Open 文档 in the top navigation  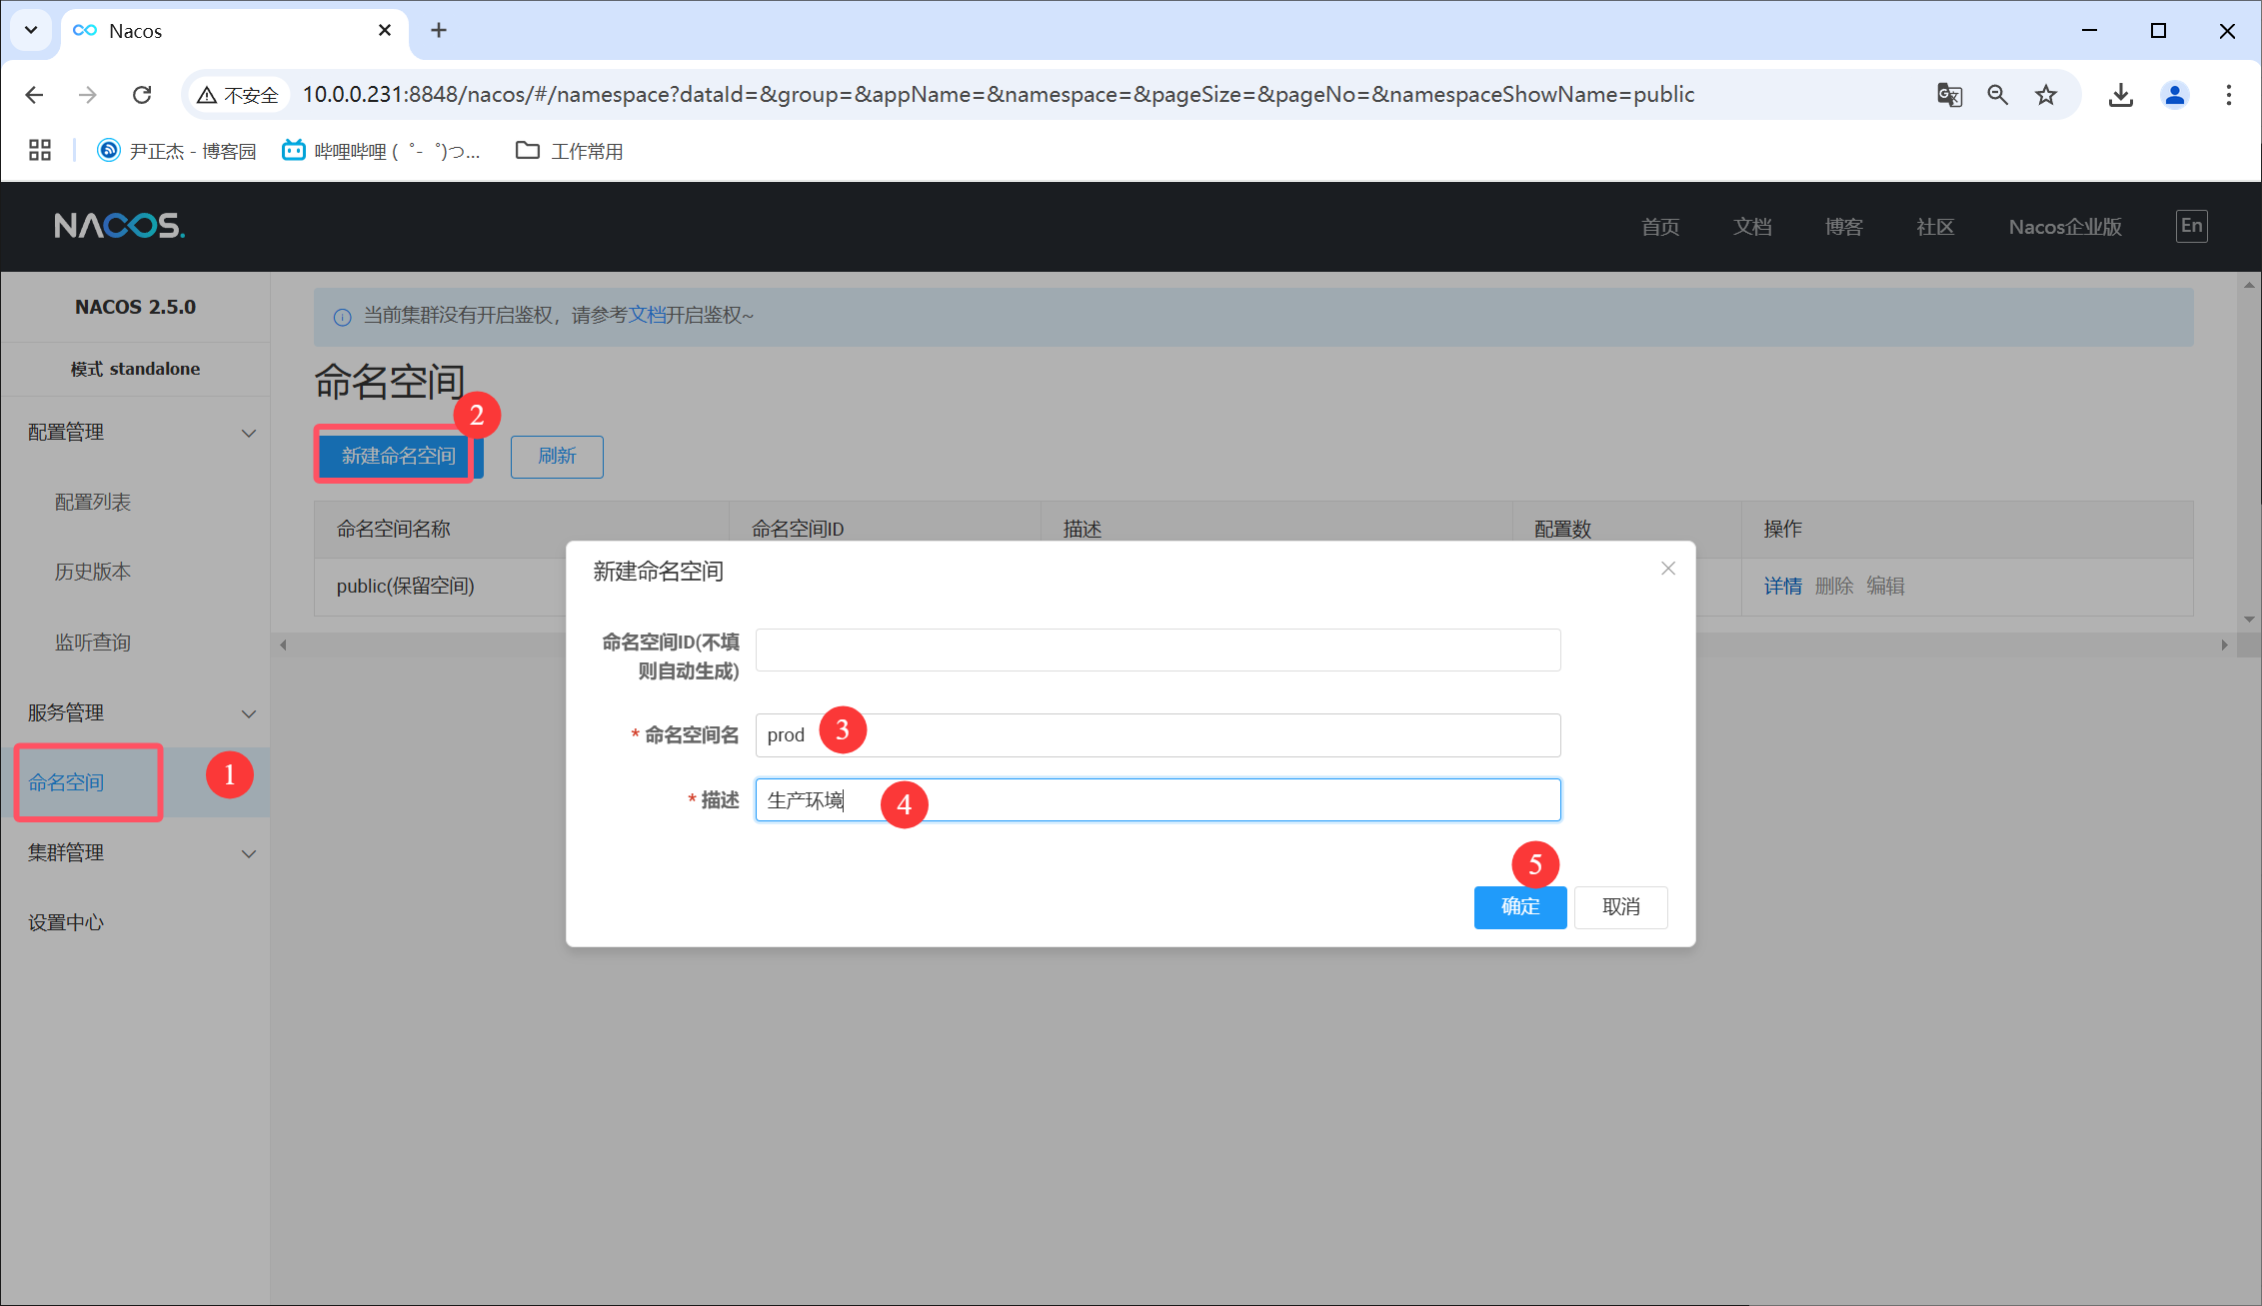click(1751, 227)
